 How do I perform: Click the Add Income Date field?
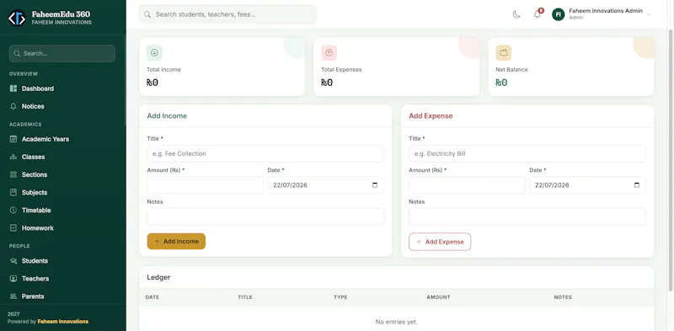(x=326, y=185)
